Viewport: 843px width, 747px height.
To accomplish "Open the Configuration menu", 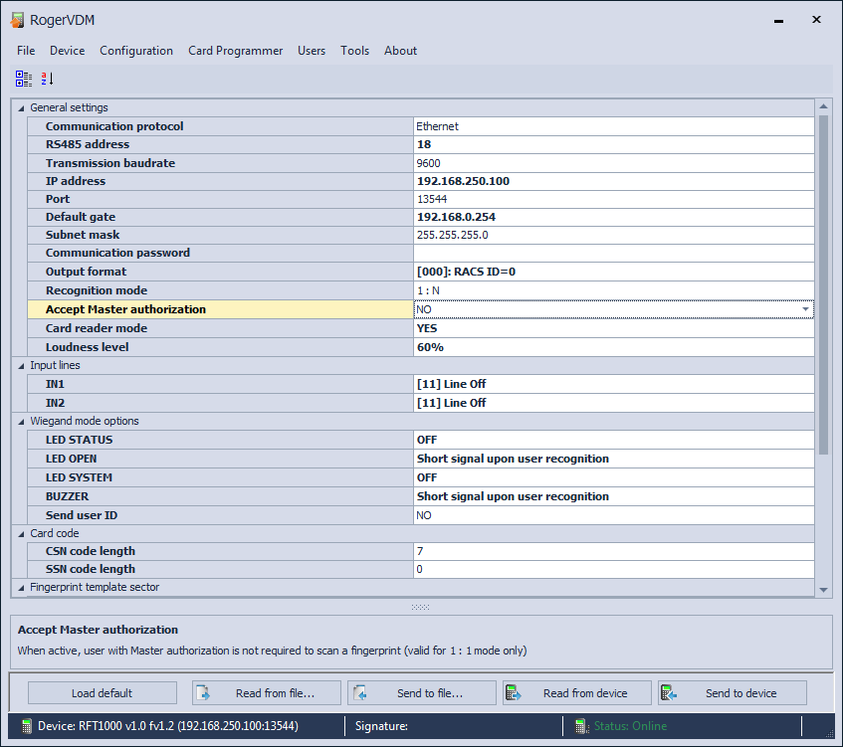I will (x=136, y=51).
